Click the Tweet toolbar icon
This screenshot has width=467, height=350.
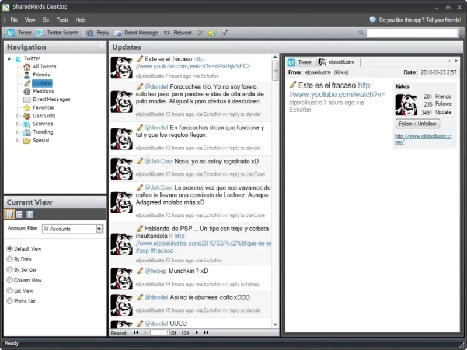tap(11, 33)
